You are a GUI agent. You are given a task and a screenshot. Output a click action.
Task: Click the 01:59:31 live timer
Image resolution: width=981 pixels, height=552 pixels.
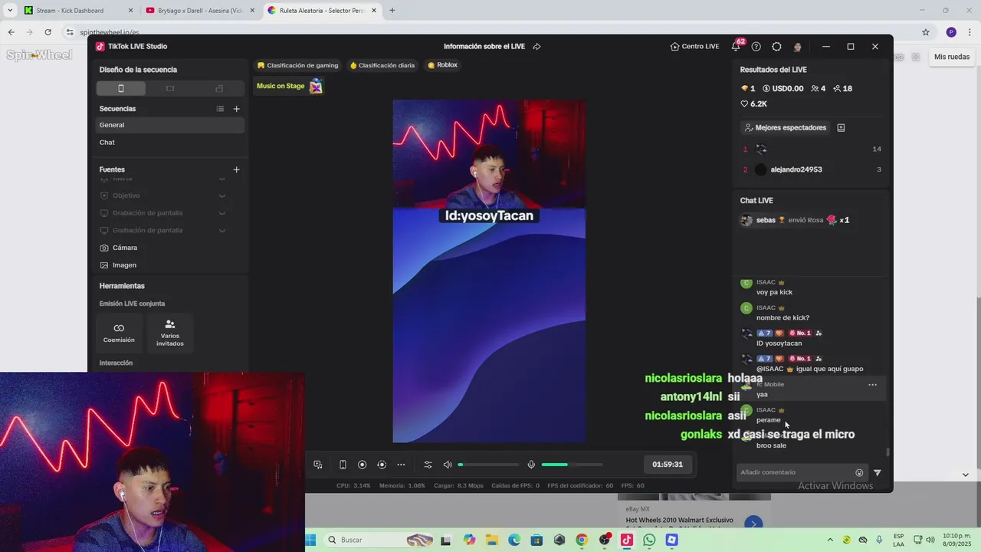click(x=668, y=465)
